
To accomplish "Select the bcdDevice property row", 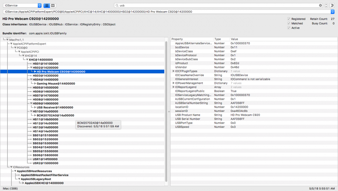I will pyautogui.click(x=254, y=47).
